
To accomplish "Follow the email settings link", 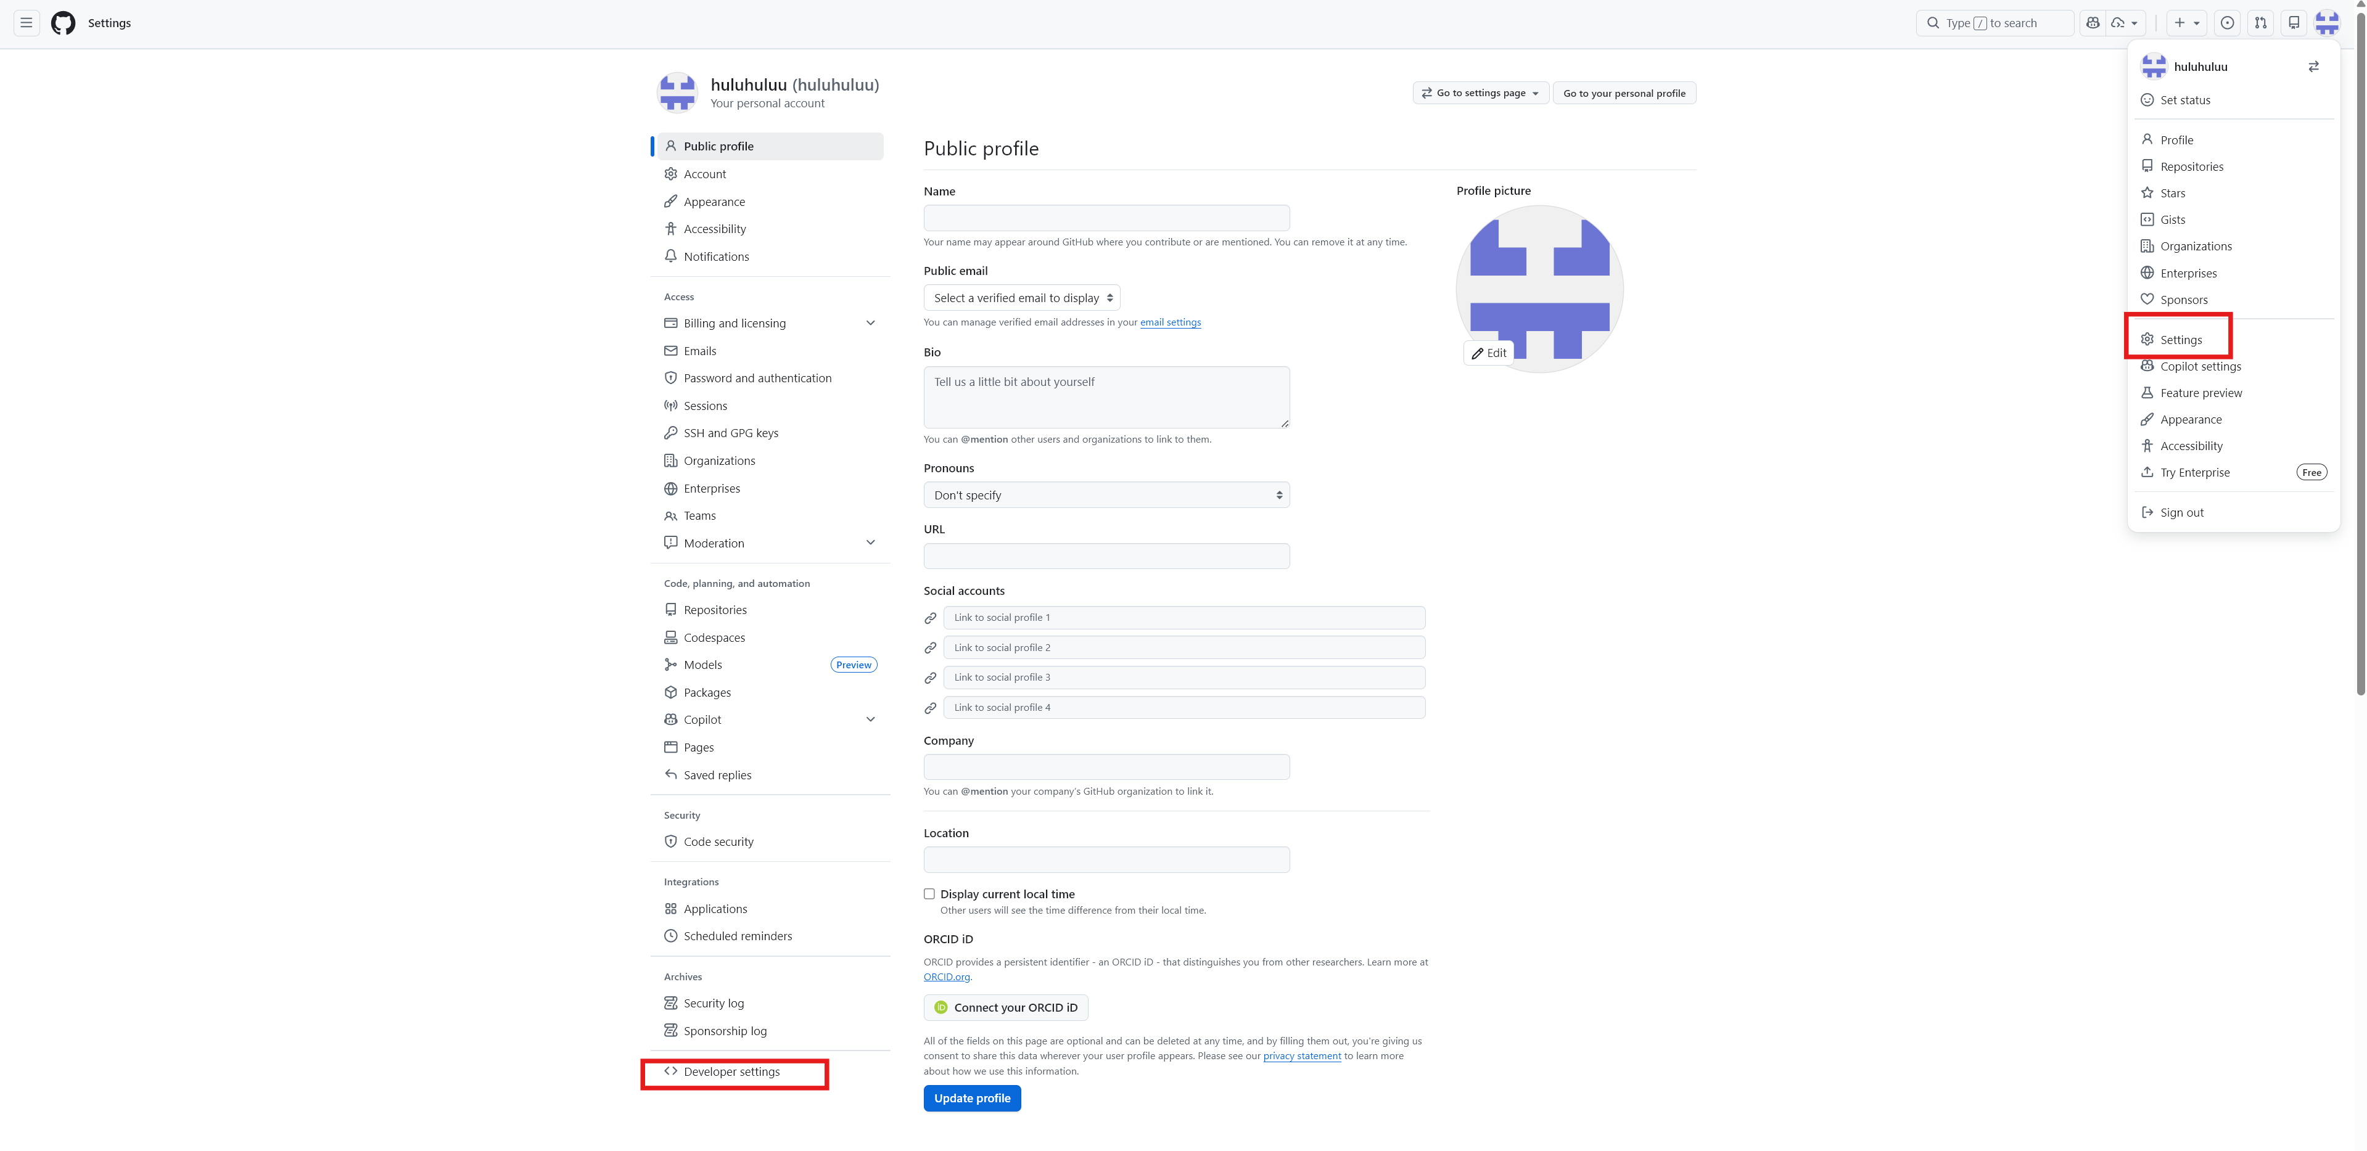I will coord(1170,322).
